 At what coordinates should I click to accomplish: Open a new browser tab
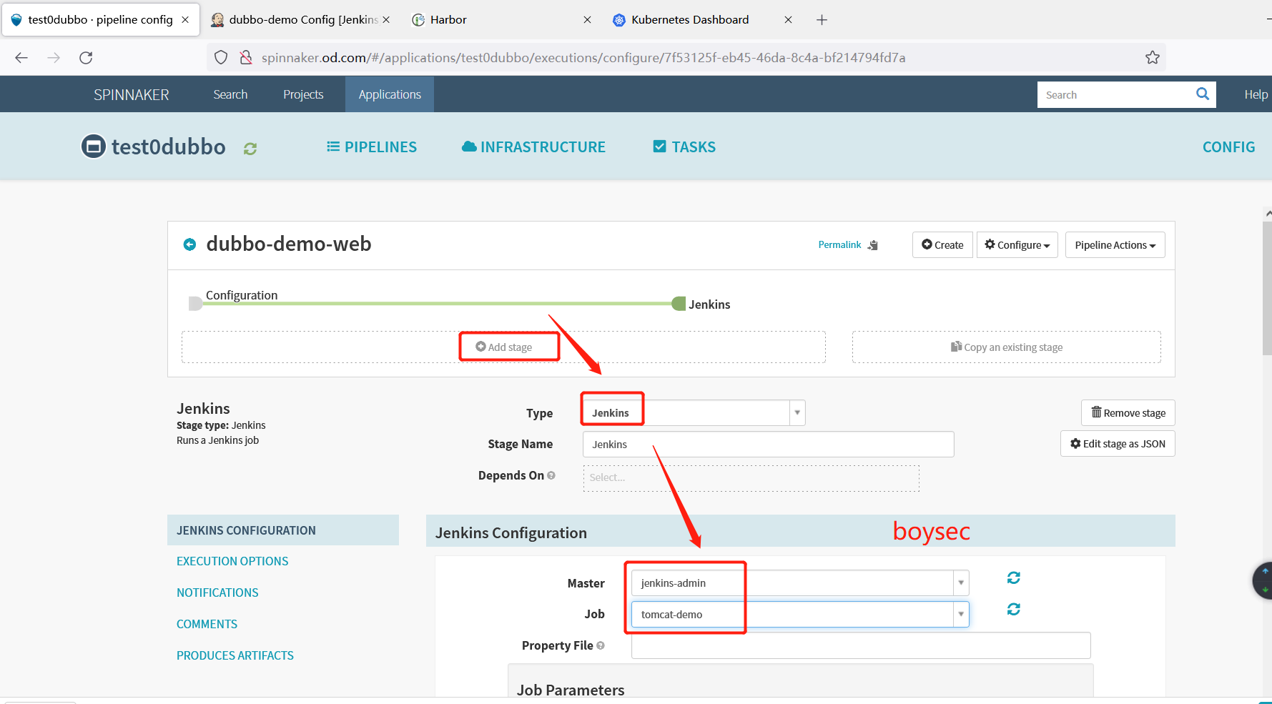point(822,20)
